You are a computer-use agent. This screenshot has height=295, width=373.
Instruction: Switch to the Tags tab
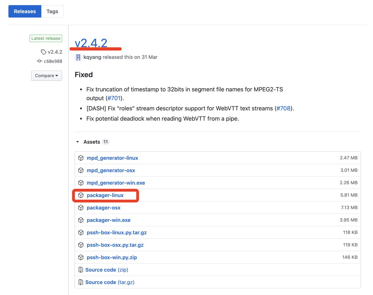(52, 11)
